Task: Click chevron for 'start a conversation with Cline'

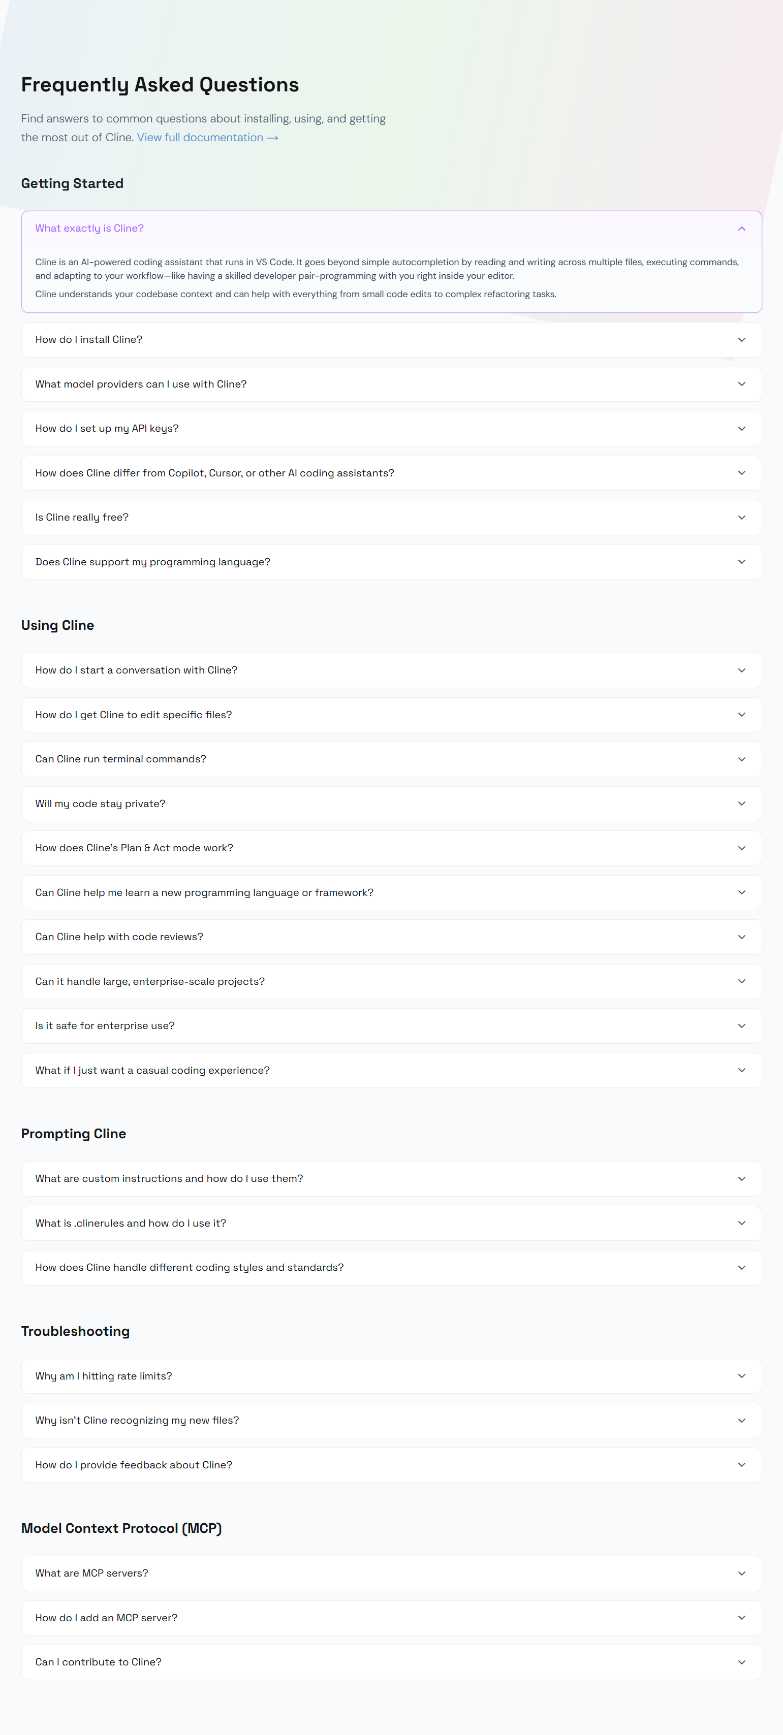Action: [741, 670]
